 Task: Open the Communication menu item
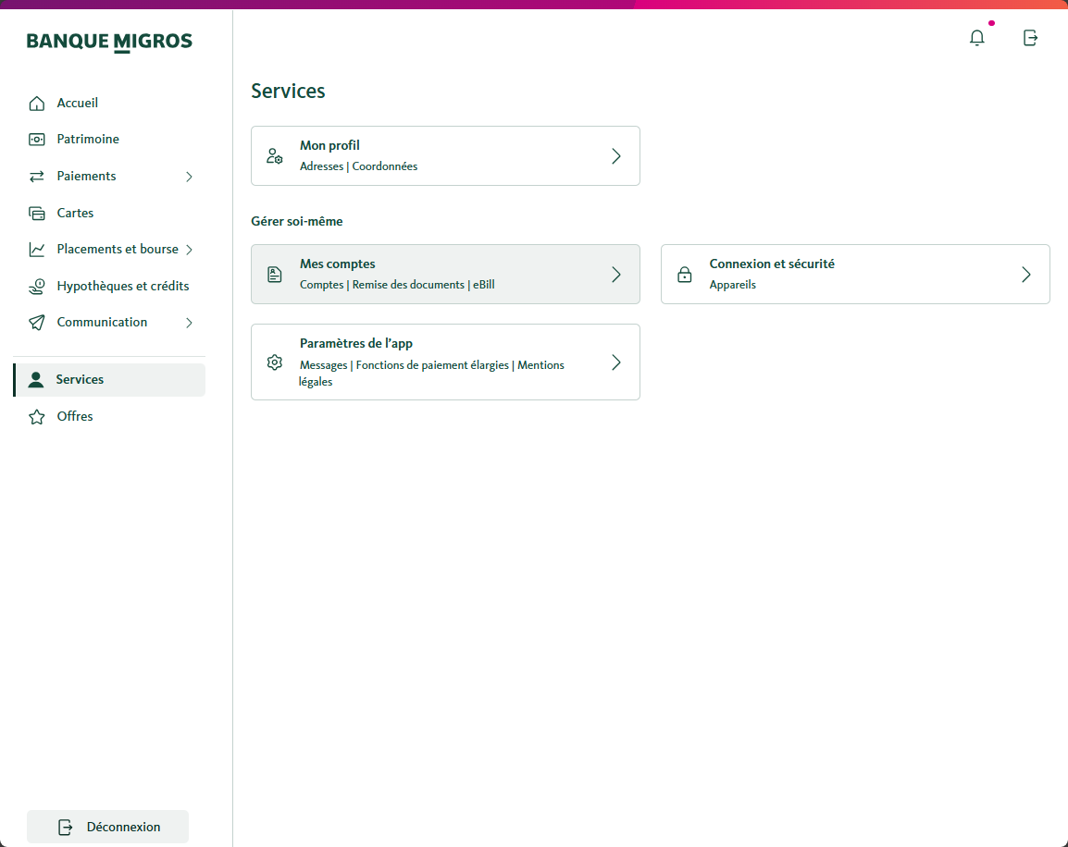[x=102, y=323]
